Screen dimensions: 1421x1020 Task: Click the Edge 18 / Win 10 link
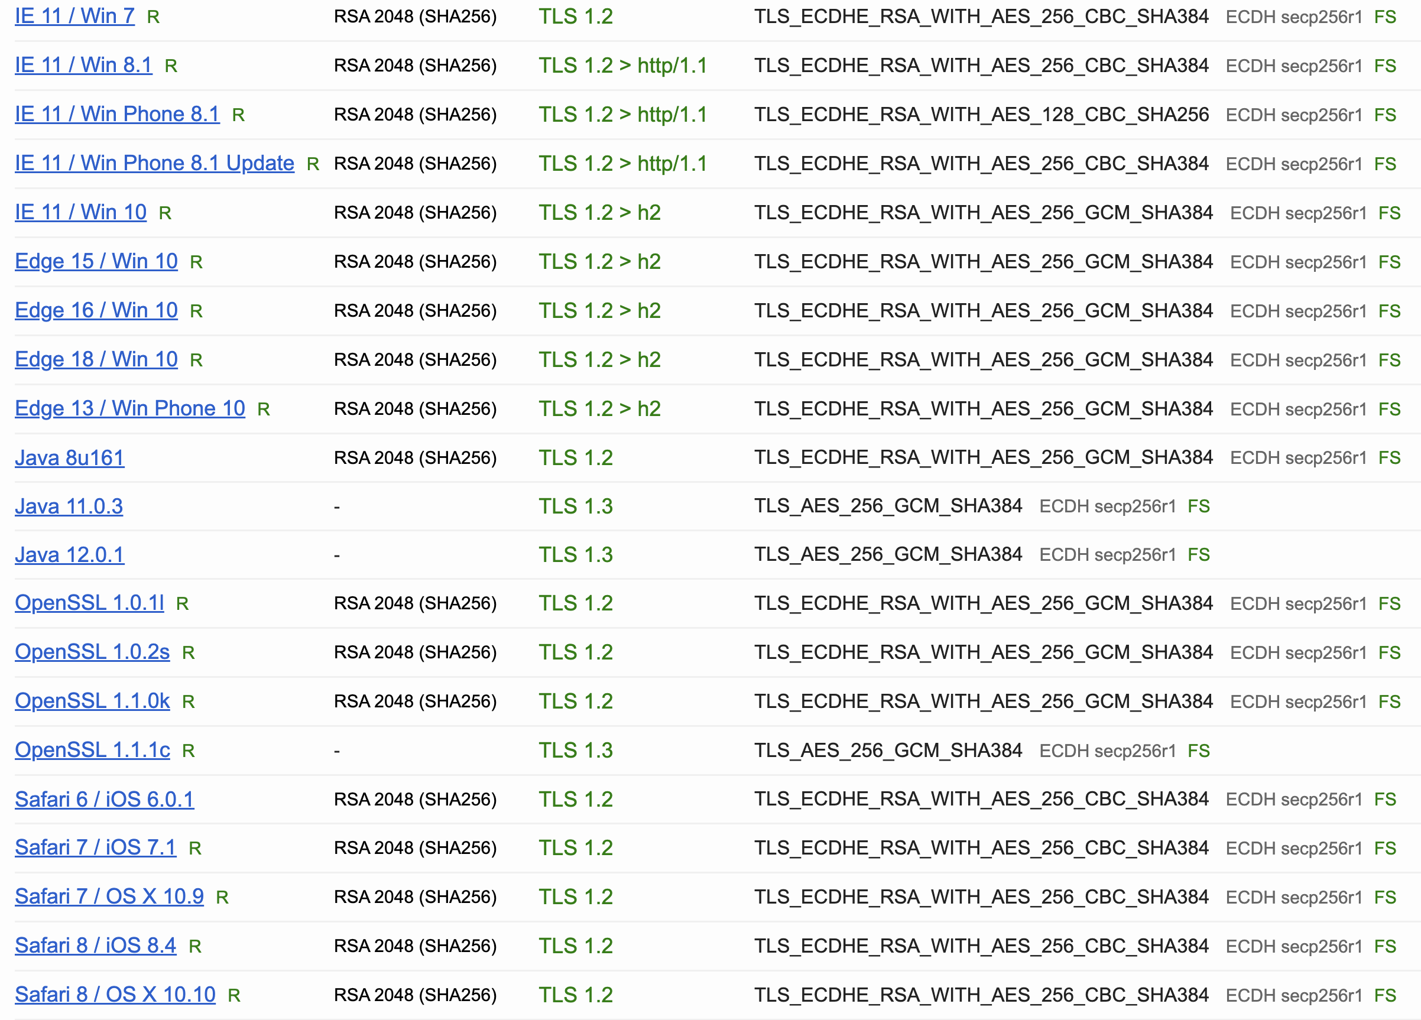(96, 359)
